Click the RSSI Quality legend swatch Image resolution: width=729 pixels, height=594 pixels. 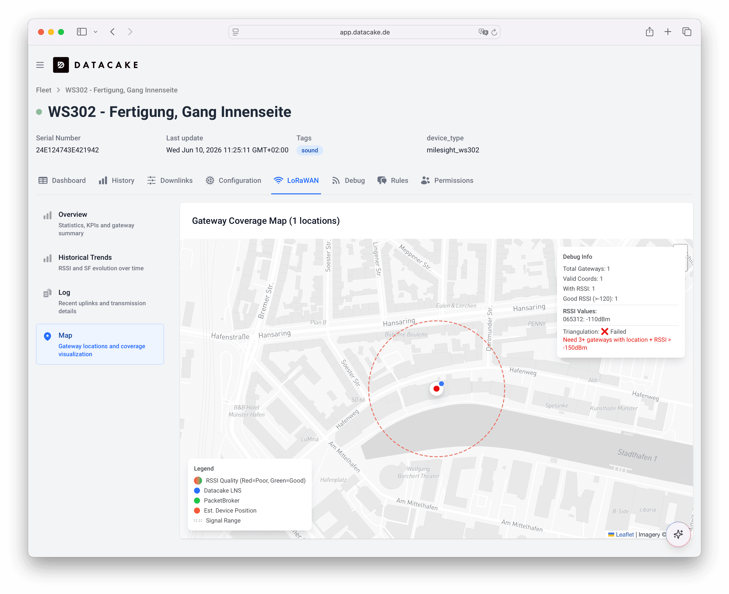pos(198,480)
